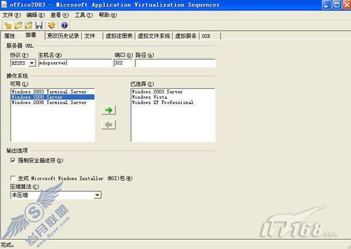Select Windows 2003 Terminal Server in available list
351x249 pixels.
(53, 92)
